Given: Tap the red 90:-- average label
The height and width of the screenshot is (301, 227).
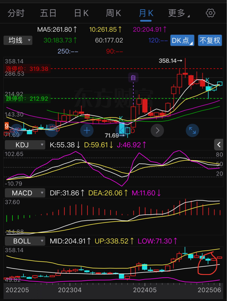Looking at the screenshot, I should pyautogui.click(x=115, y=51).
